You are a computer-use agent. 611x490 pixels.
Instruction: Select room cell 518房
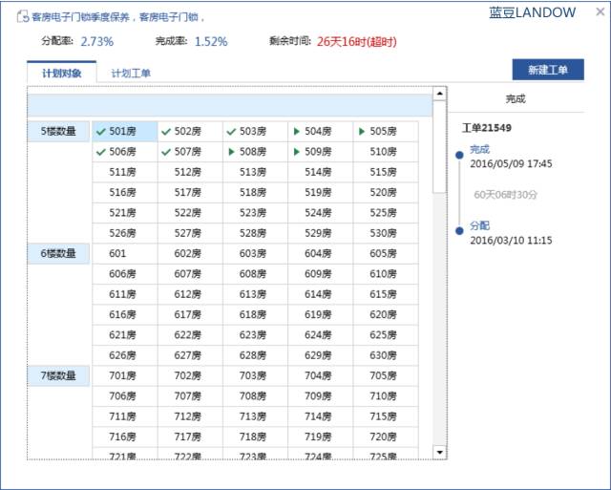[x=255, y=192]
